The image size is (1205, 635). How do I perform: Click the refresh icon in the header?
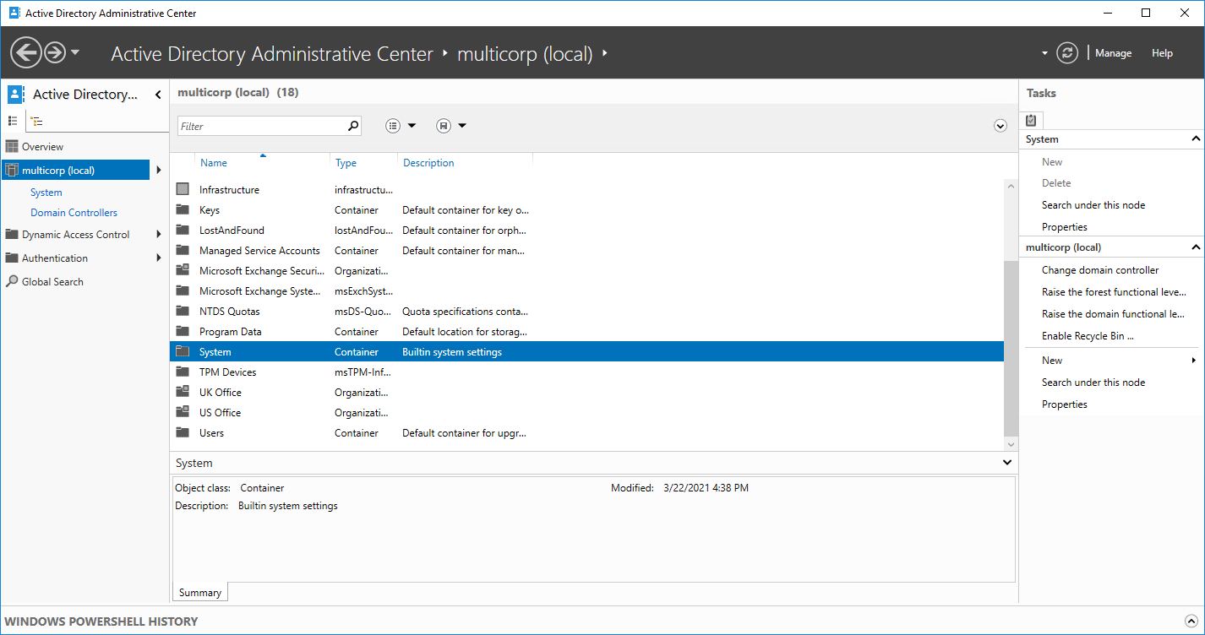(x=1068, y=52)
